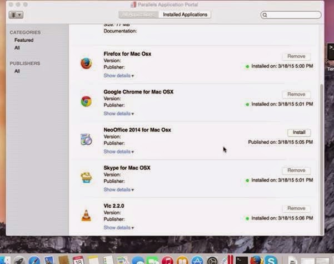
Task: Open App Store from the dock
Action: click(197, 260)
